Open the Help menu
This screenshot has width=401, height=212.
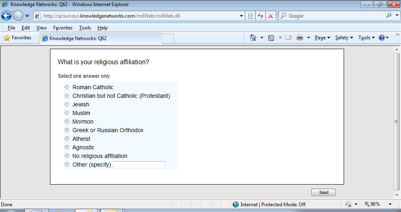tap(102, 27)
